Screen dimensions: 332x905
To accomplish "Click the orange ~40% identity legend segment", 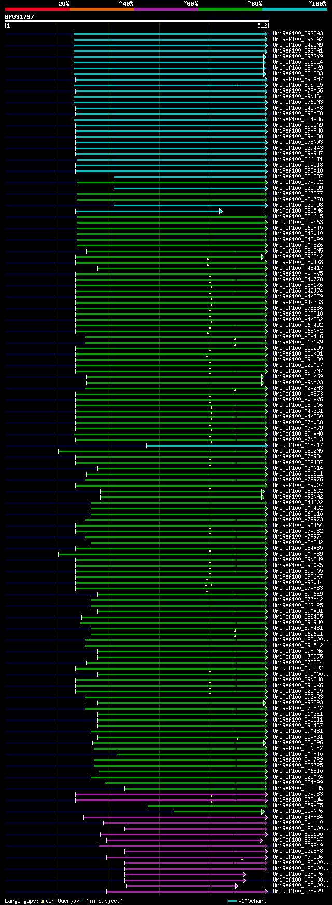I will coord(101,9).
